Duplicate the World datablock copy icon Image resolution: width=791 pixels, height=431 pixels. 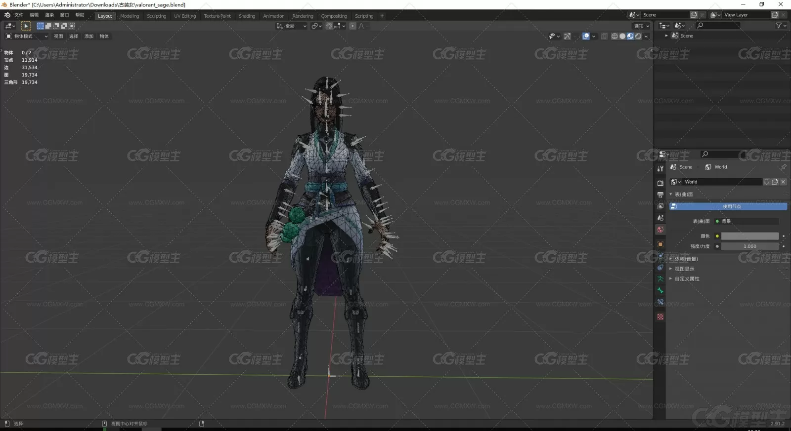tap(775, 182)
